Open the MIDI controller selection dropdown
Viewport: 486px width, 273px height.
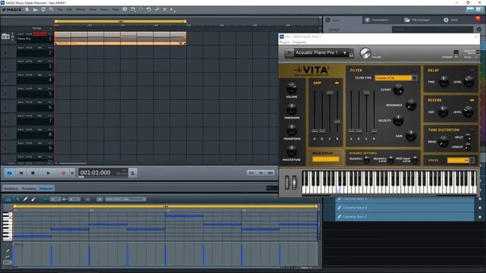pyautogui.click(x=125, y=199)
